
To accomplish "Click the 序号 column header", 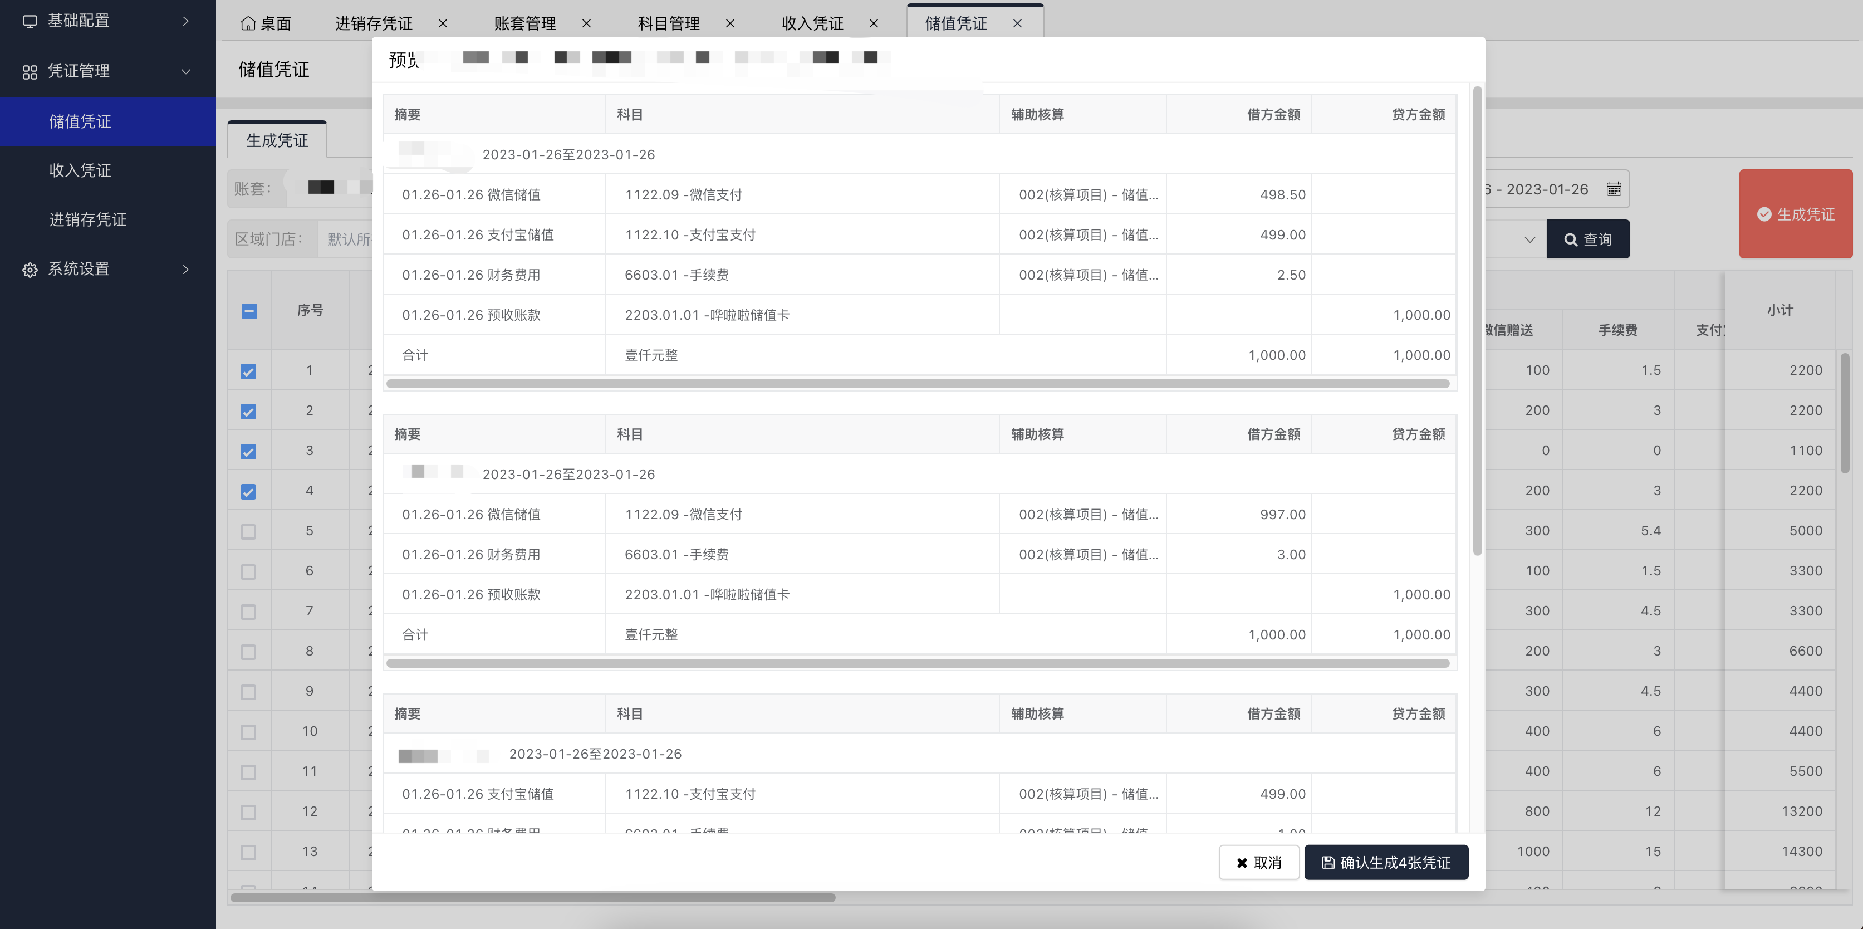I will [x=310, y=310].
